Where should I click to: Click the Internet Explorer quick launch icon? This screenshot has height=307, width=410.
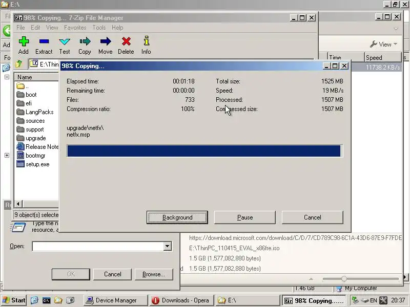click(x=34, y=300)
